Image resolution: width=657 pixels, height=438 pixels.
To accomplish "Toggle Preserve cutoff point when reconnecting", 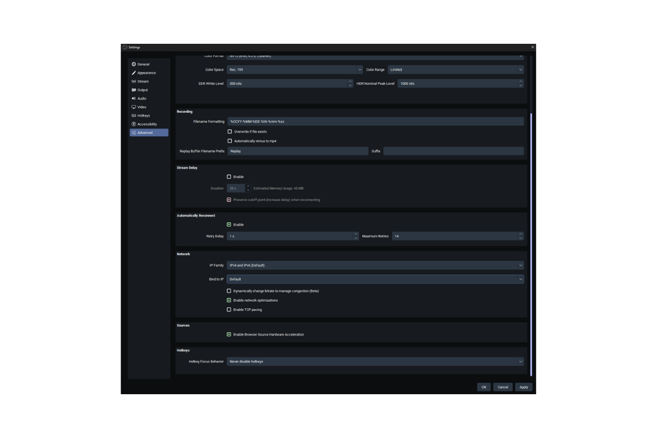I will pyautogui.click(x=229, y=200).
